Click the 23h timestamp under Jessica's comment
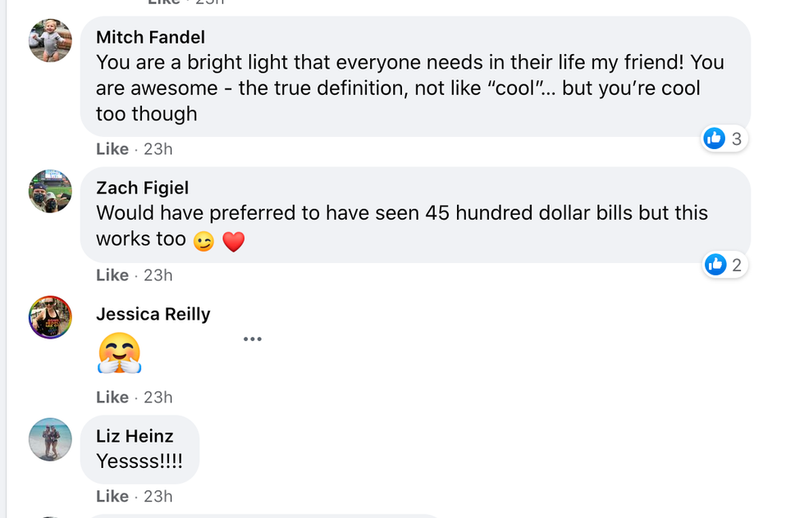The width and height of the screenshot is (804, 518). tap(158, 398)
